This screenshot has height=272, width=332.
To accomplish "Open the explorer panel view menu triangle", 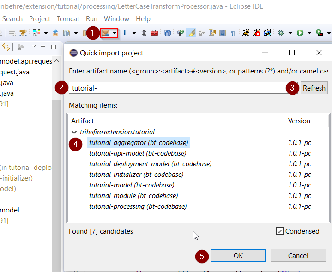I will [x=33, y=47].
